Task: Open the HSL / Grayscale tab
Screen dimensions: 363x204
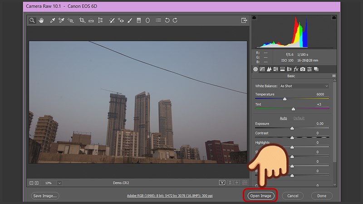Action: (x=276, y=69)
